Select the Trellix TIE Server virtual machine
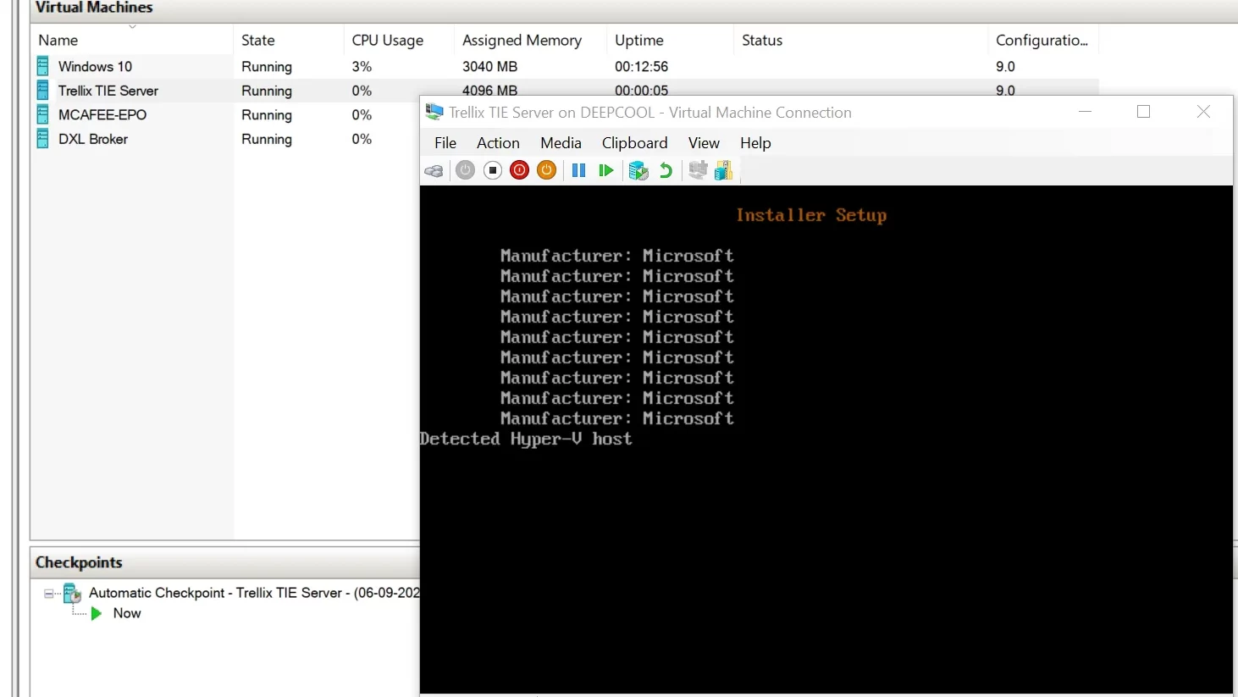This screenshot has height=697, width=1238. click(x=108, y=91)
